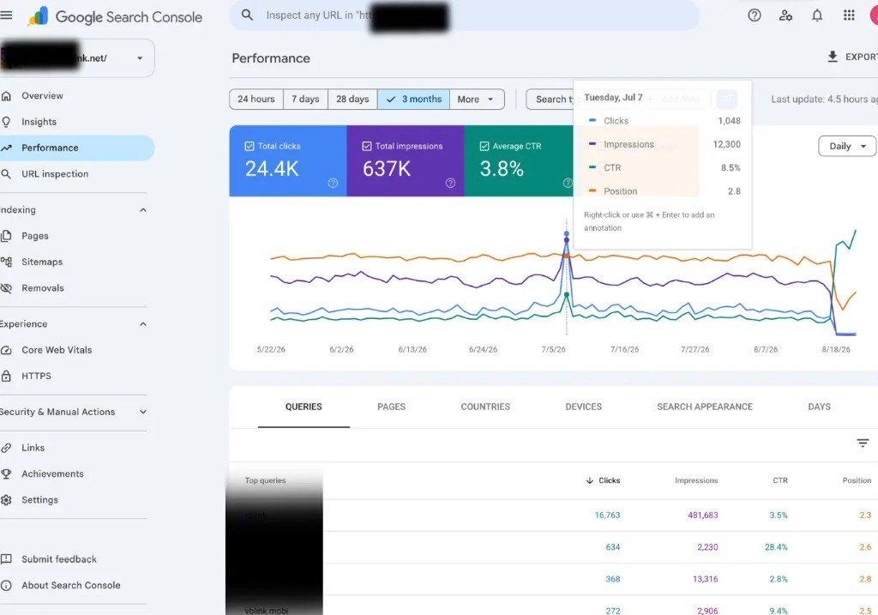Toggle the Total impressions checkbox

(367, 146)
